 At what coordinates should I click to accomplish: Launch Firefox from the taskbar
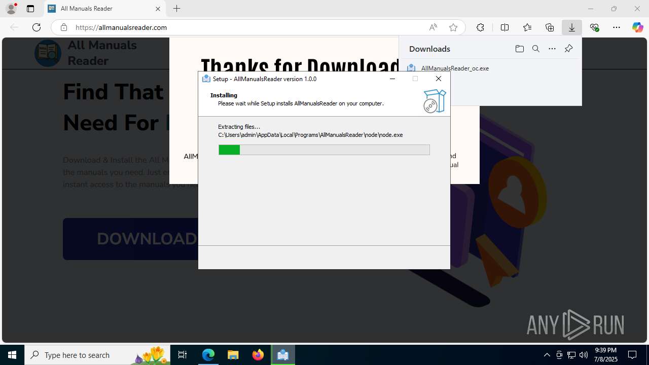click(x=258, y=355)
